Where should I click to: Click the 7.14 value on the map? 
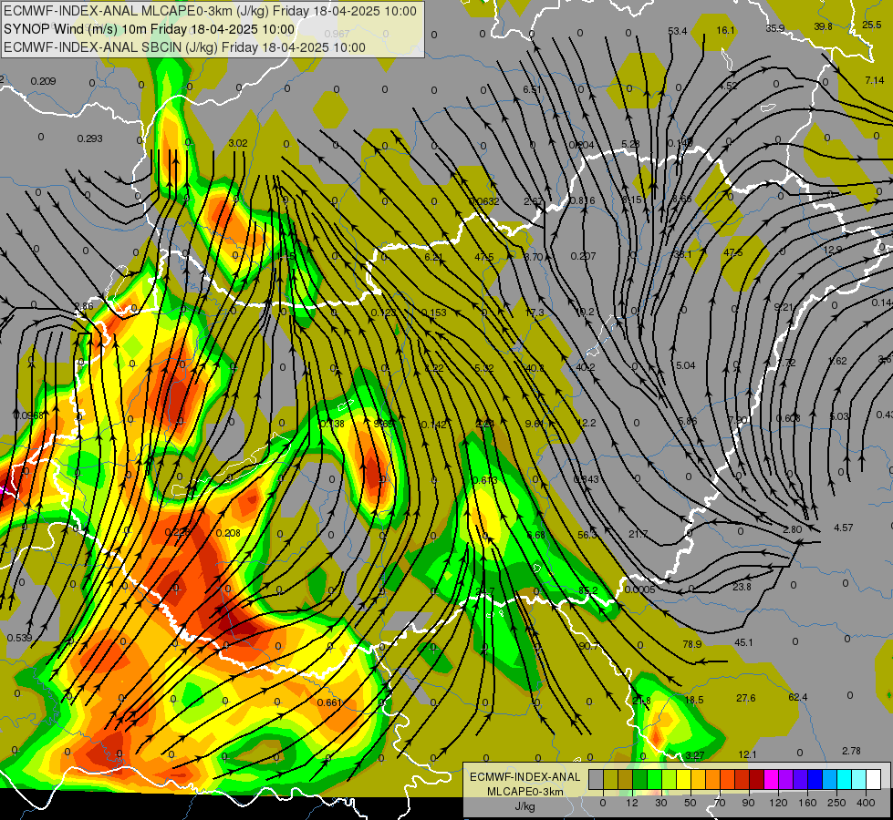[x=875, y=80]
